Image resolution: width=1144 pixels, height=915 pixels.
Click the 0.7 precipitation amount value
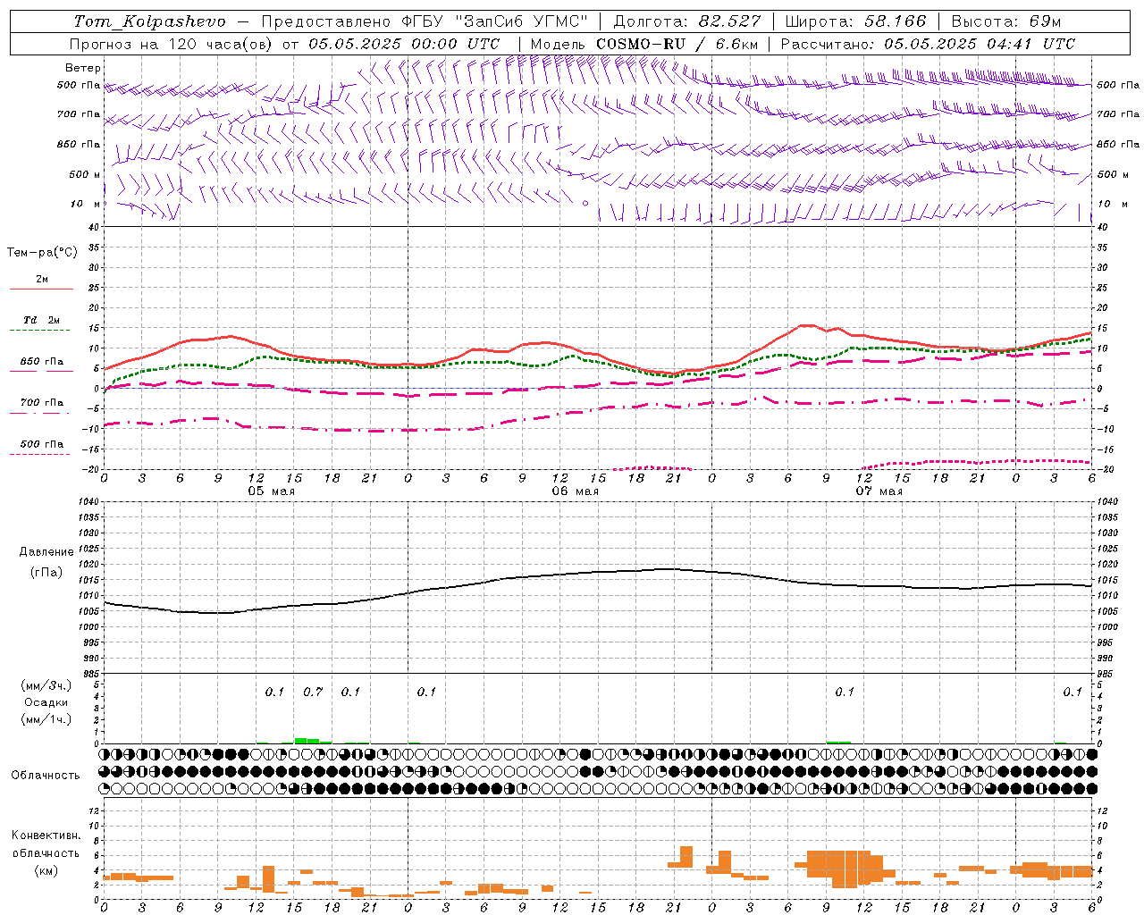click(313, 692)
